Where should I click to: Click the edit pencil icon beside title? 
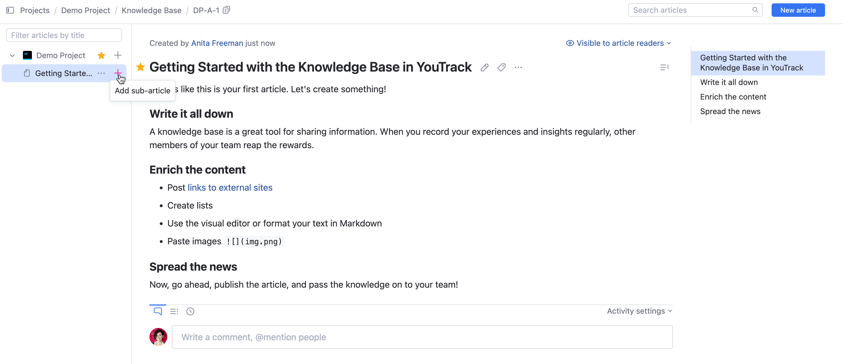pyautogui.click(x=484, y=67)
